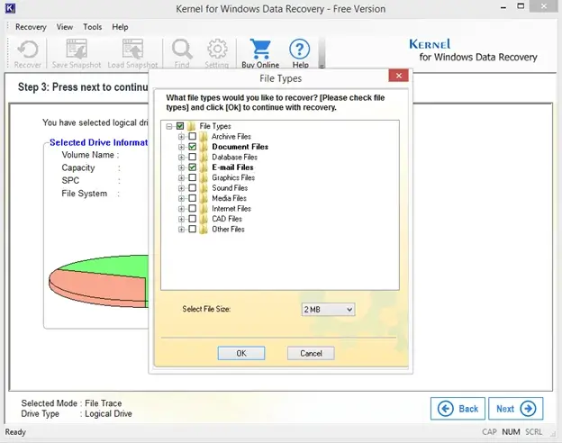The width and height of the screenshot is (562, 443).
Task: Go Back to the previous step
Action: coord(458,409)
